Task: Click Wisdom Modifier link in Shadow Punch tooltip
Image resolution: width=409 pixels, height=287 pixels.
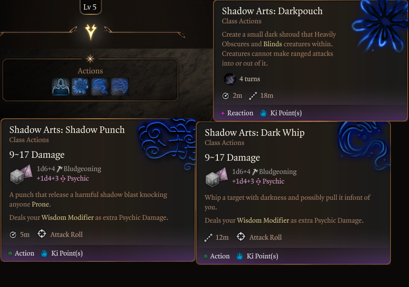Action: [67, 217]
